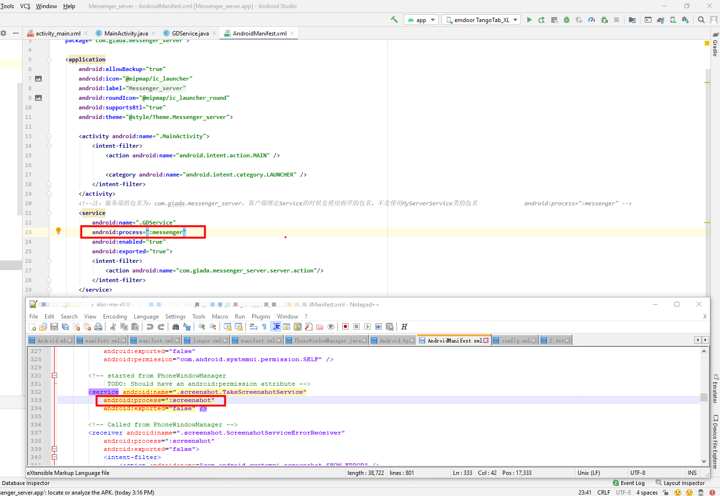Collapse Notepad++ comment fold on line 330
Image resolution: width=720 pixels, height=496 pixels.
(x=54, y=376)
